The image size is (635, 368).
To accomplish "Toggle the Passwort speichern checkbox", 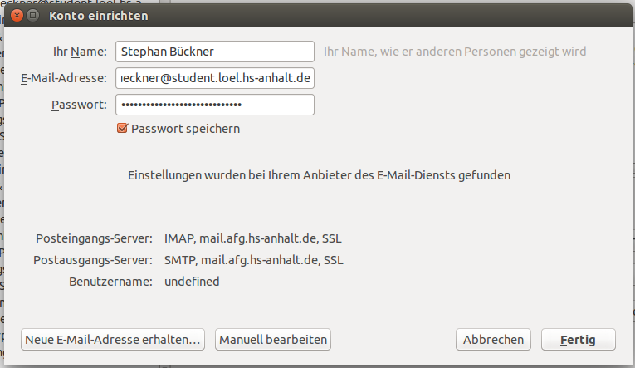I will 123,129.
